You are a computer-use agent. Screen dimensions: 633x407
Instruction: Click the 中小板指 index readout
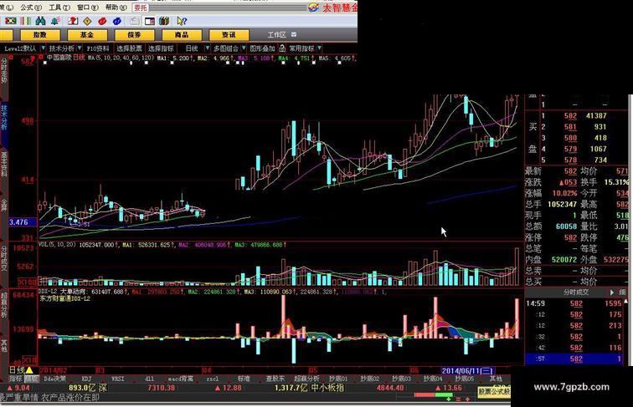pyautogui.click(x=327, y=388)
